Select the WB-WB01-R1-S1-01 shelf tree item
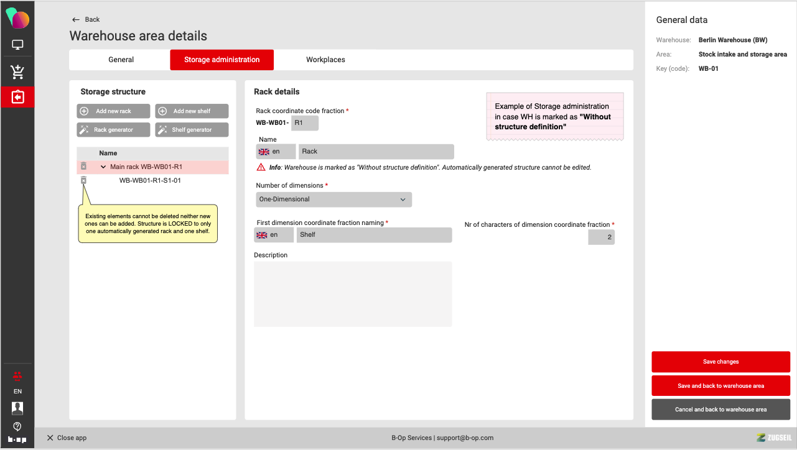Screen dimensions: 797x450 click(150, 181)
